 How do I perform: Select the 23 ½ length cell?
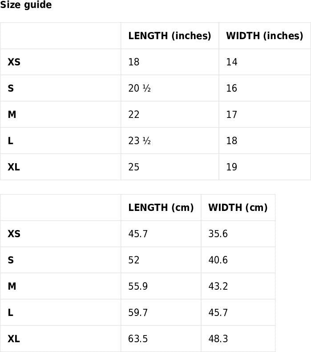tap(139, 141)
